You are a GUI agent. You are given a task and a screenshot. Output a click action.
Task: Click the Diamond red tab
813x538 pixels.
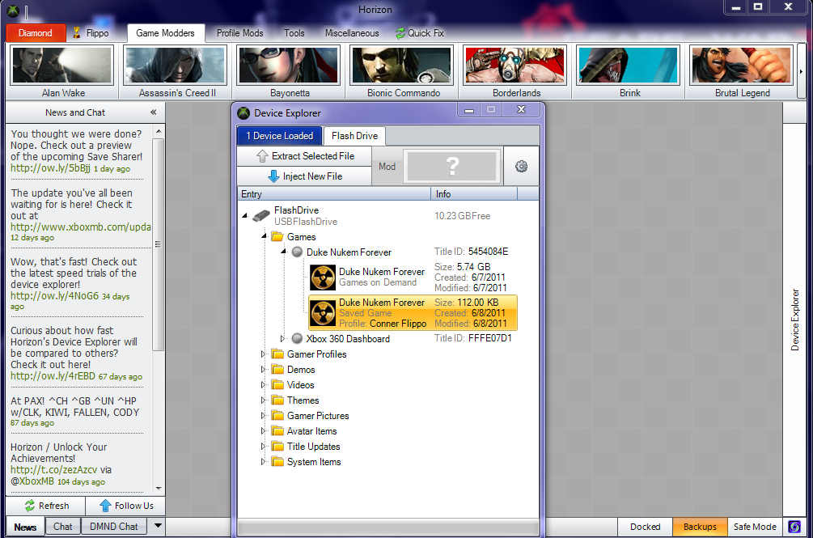[36, 33]
